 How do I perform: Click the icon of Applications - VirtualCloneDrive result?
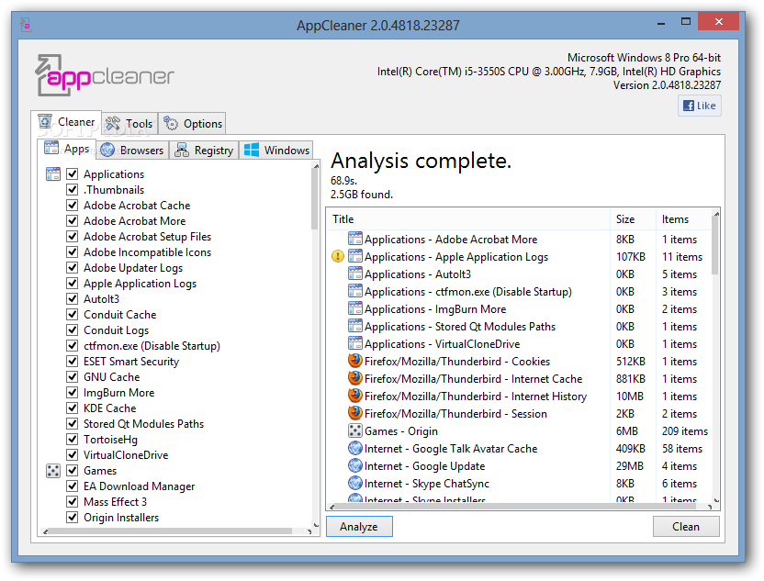tap(355, 344)
